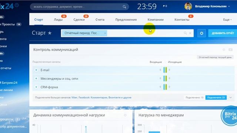Expand the Еще menu
Image resolution: width=237 pixels, height=133 pixels.
tap(227, 20)
